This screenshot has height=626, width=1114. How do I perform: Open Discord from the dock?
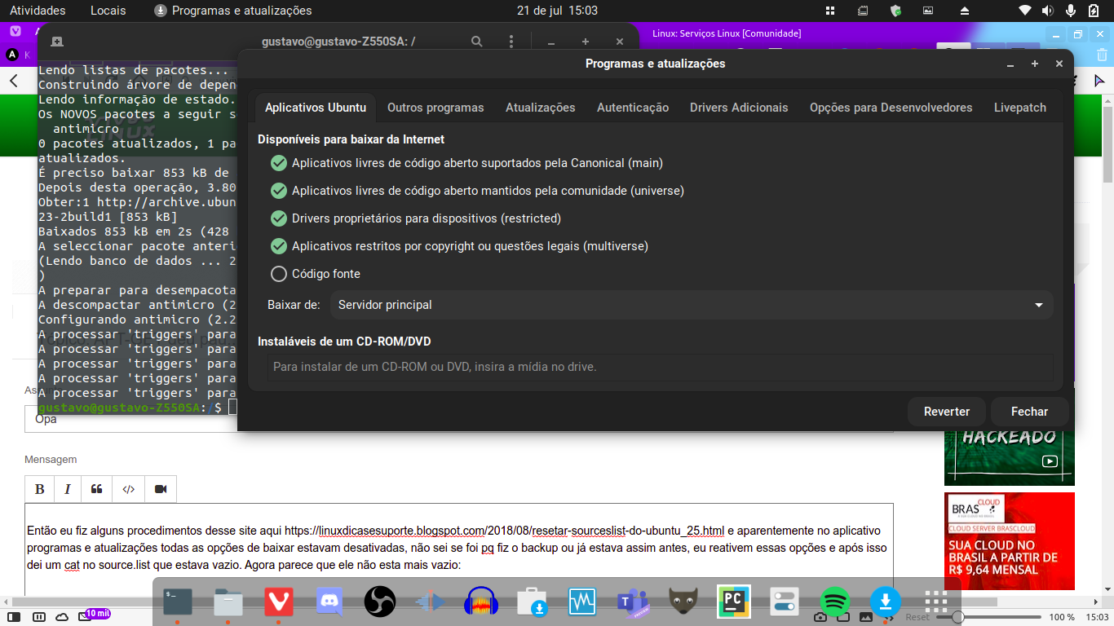[x=329, y=602]
